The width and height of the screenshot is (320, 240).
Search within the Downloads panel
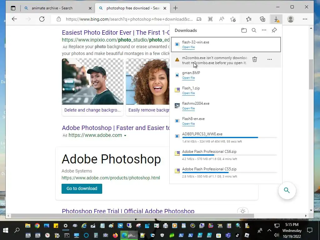(x=254, y=30)
